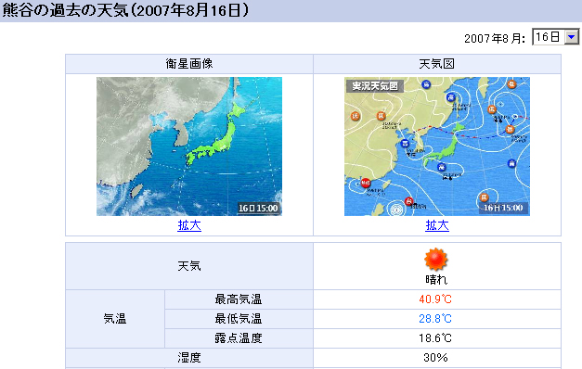Select the 40.9℃ maximum temperature value
This screenshot has height=369, width=582.
pyautogui.click(x=435, y=299)
